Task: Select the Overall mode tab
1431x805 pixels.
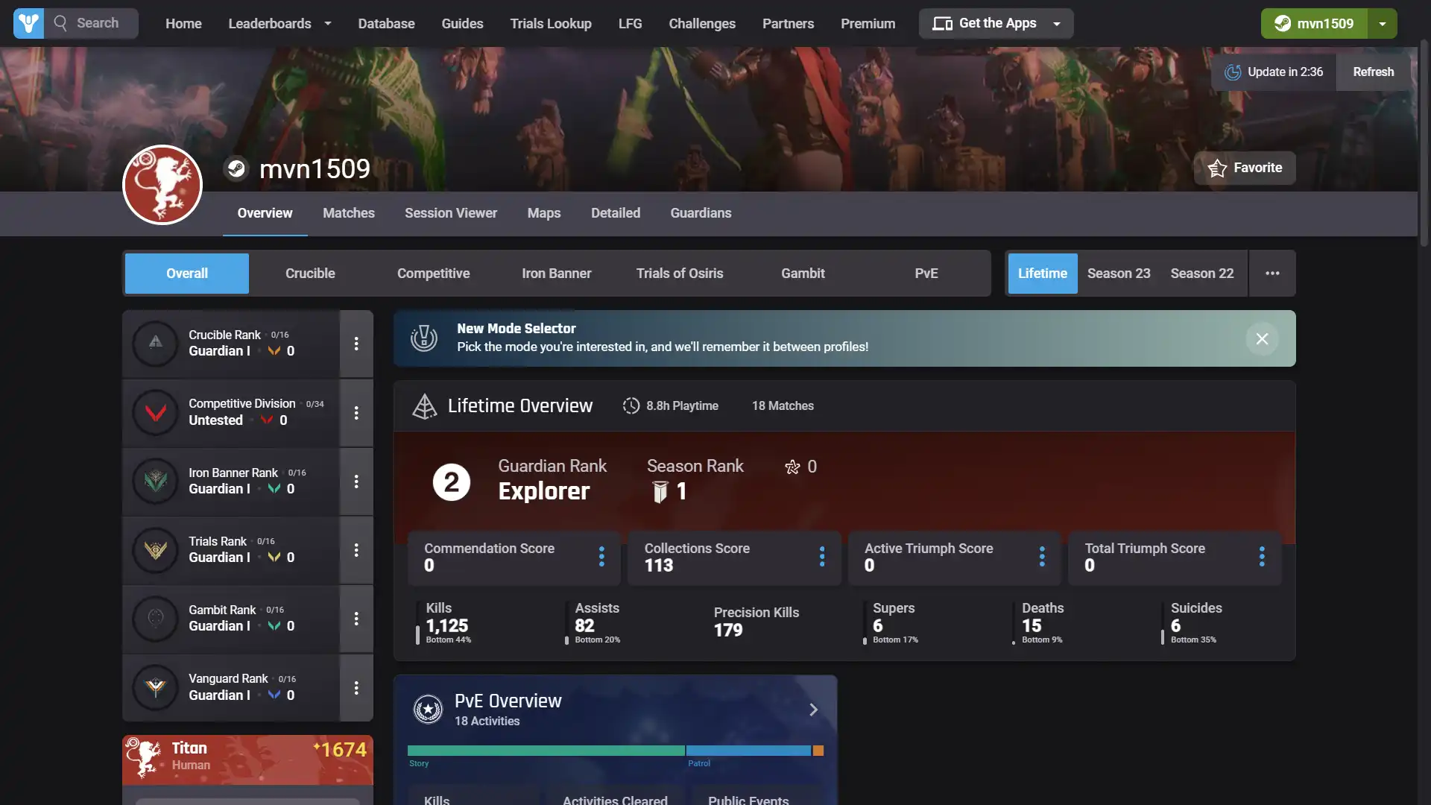Action: click(187, 274)
